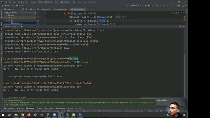Screen dimensions: 210x118
Task: Open the Problems tool window button
Action: pyautogui.click(x=9, y=108)
